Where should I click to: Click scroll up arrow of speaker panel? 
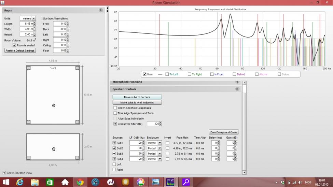click(x=244, y=83)
